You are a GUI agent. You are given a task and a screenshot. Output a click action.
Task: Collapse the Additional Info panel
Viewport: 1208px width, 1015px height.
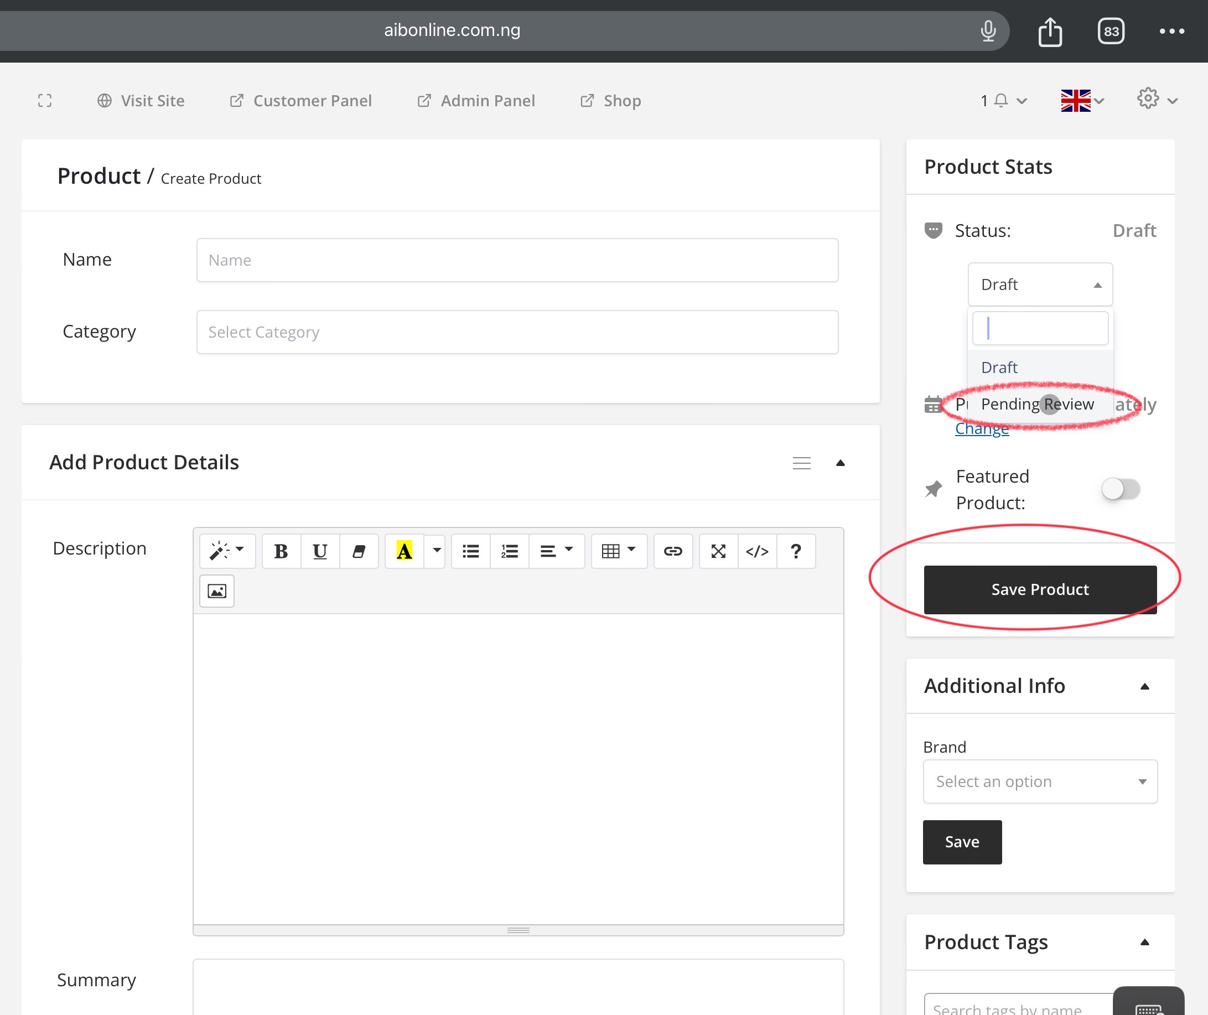pyautogui.click(x=1145, y=686)
